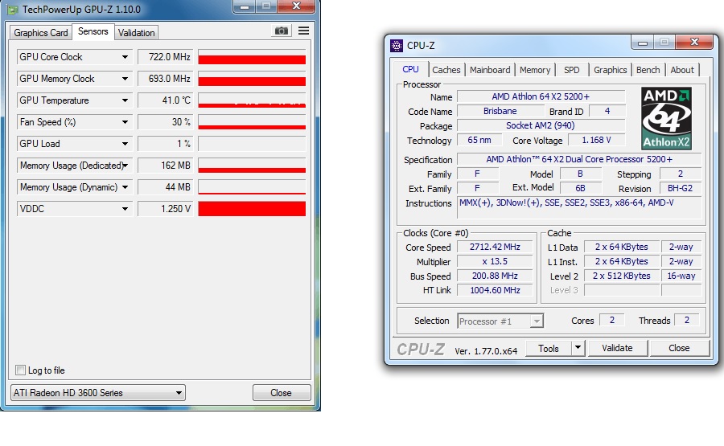
Task: Click VDDC red history graph
Action: click(252, 209)
